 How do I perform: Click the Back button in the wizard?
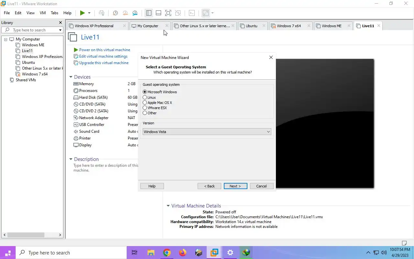click(209, 186)
